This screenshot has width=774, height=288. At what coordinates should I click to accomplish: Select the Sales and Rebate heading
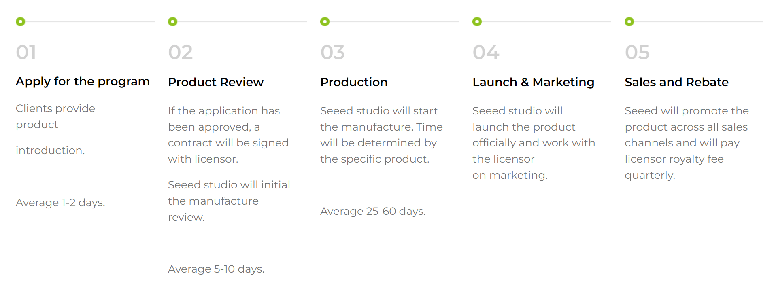(676, 82)
